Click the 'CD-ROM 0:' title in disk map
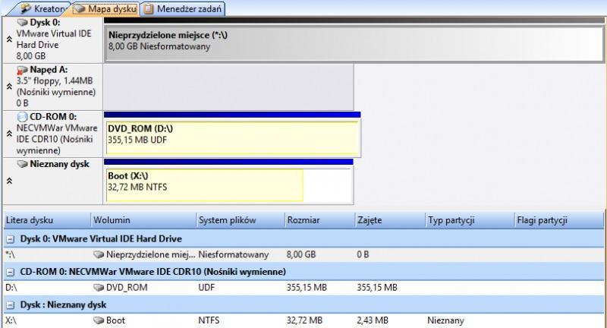Screen dimensions: 607x328 (x=53, y=117)
